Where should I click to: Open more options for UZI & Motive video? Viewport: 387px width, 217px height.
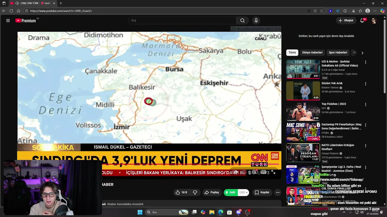pos(366,62)
